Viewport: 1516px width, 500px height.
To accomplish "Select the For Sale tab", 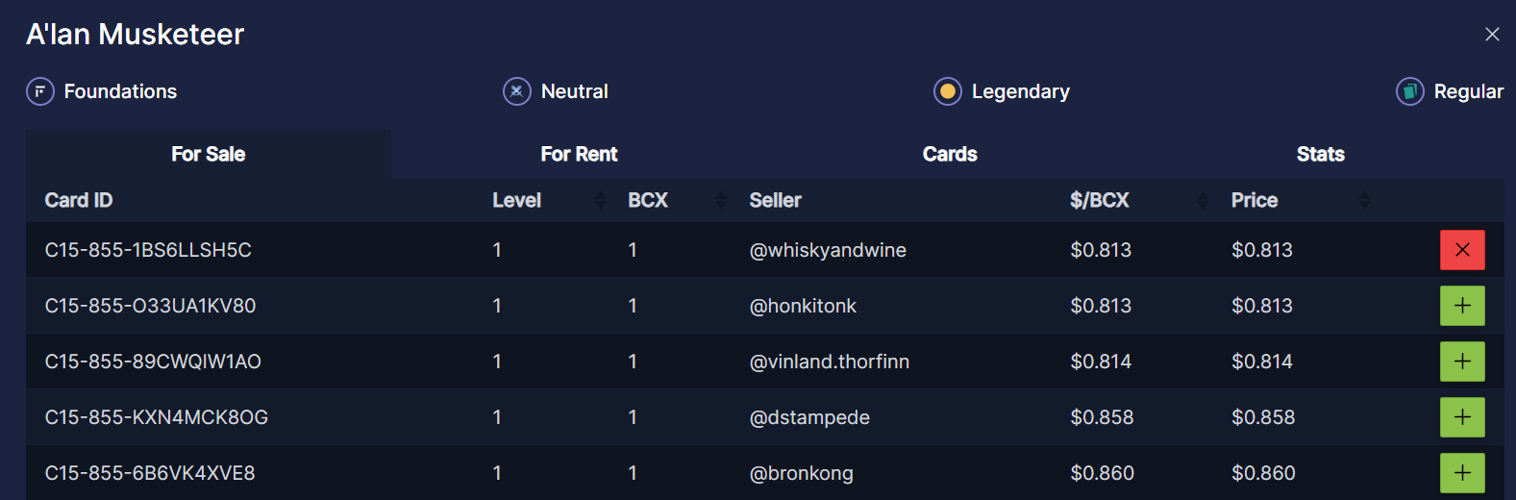I will click(208, 154).
